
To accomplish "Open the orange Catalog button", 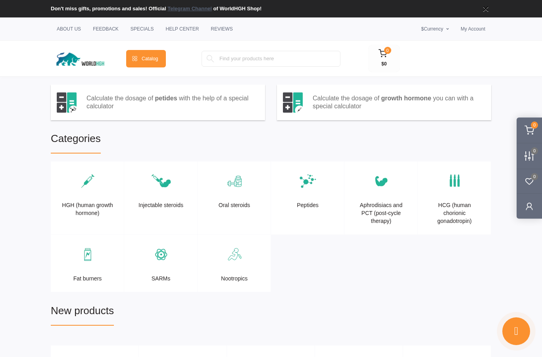I will point(146,59).
